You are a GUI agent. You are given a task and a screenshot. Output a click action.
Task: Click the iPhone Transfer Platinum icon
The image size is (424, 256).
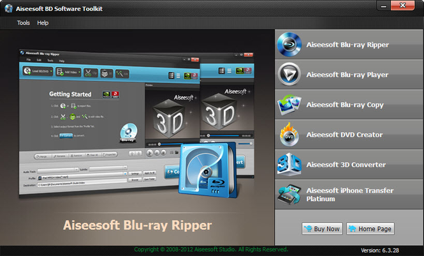289,194
